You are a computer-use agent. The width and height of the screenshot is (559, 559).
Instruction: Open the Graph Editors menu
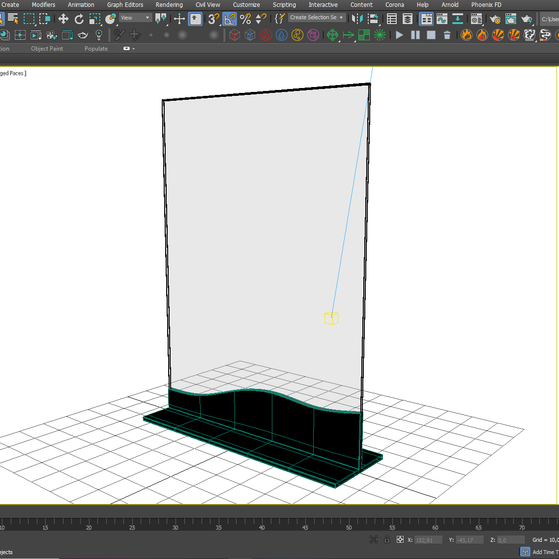coord(125,5)
